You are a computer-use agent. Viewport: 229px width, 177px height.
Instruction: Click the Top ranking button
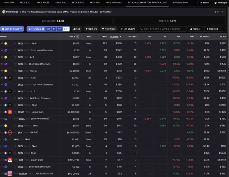click(77, 29)
